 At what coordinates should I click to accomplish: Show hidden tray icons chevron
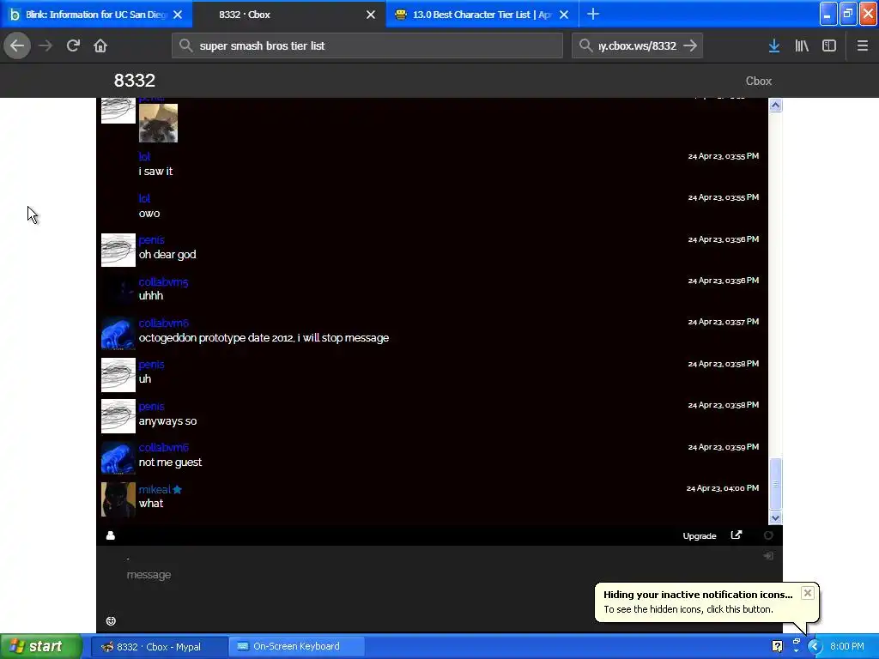tap(815, 647)
